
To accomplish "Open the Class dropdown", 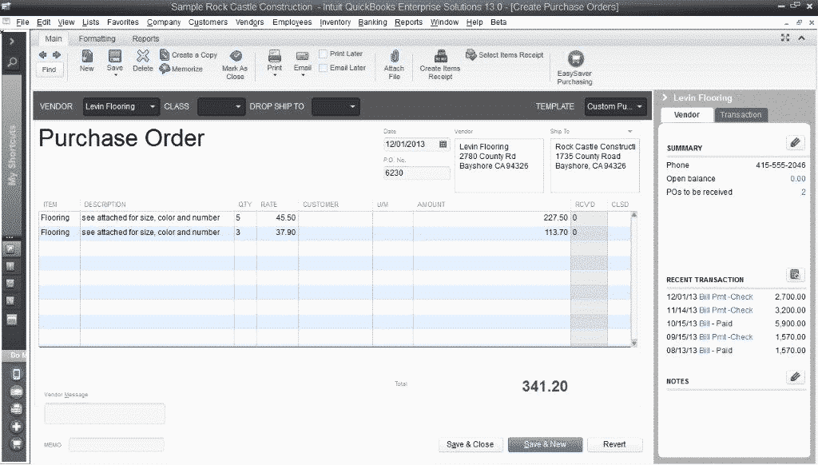I will [x=221, y=106].
